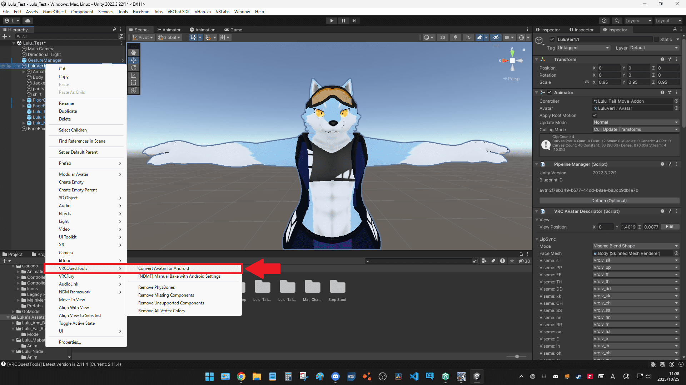The height and width of the screenshot is (385, 686).
Task: Mute audio in the Scene view
Action: coord(468,37)
